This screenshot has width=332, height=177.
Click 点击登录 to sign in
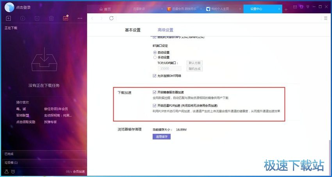pos(23,7)
